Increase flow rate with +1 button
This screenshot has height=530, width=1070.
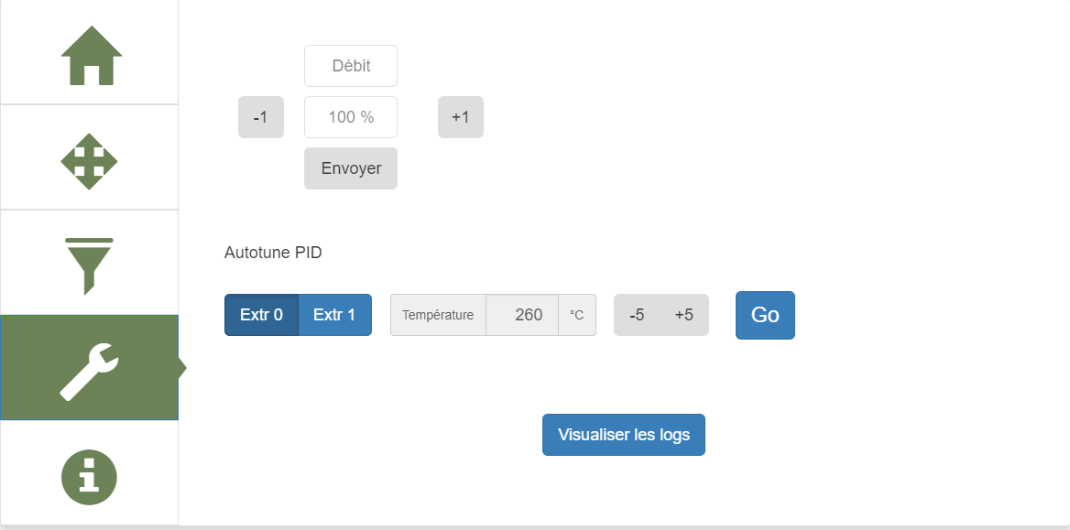coord(461,117)
